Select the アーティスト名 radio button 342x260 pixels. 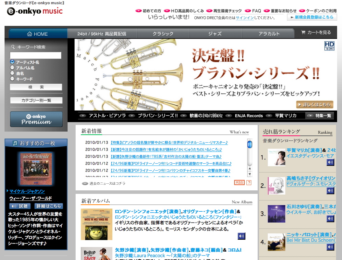pyautogui.click(x=12, y=62)
